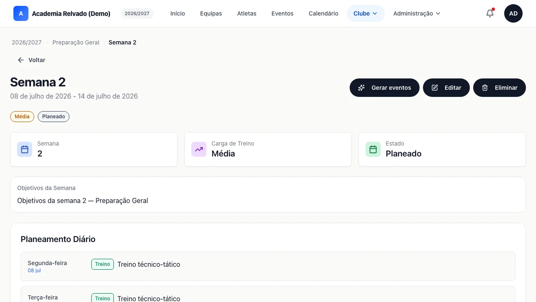Image resolution: width=536 pixels, height=302 pixels.
Task: Click the green calendar icon in Estado card
Action: click(373, 149)
